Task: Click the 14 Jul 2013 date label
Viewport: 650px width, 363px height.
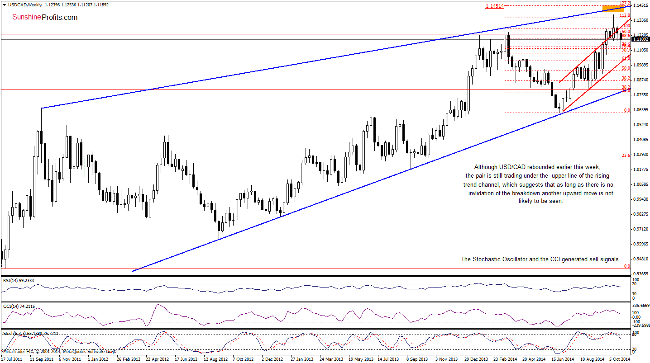Action: [x=389, y=358]
